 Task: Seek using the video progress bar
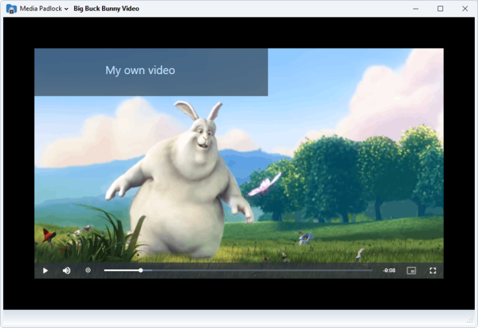[x=238, y=270]
